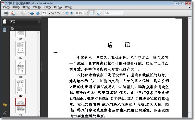This screenshot has height=121, width=195.
Task: Collapse the 页面 panel with the arrow button
Action: pos(39,21)
